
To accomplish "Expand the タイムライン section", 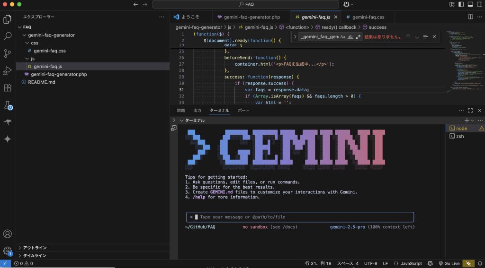I will [x=35, y=256].
